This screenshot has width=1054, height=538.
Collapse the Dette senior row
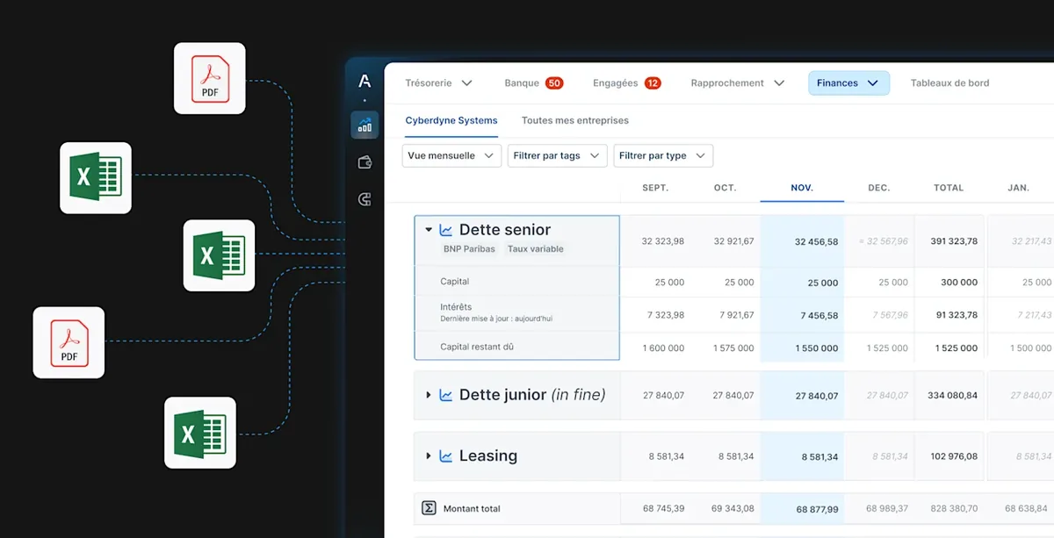tap(429, 230)
